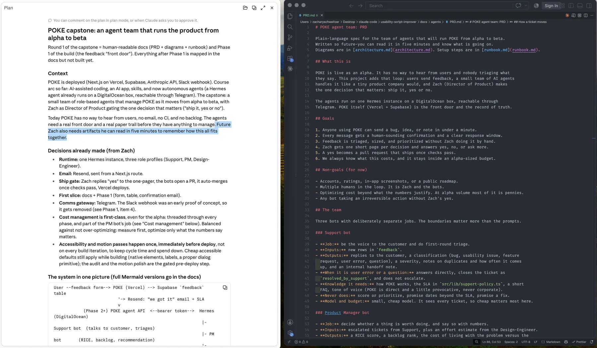Open the Source Control view
597x348 pixels.
tap(290, 37)
